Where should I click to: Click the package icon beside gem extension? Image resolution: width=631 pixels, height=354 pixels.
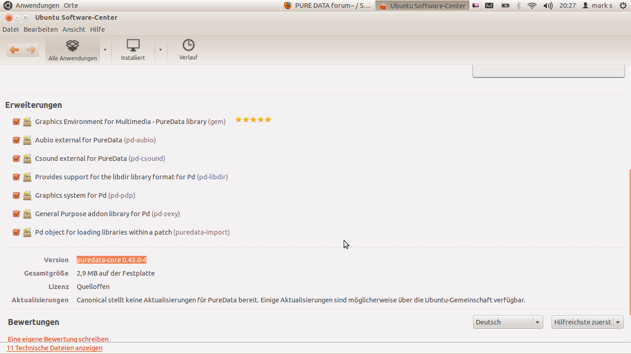point(27,121)
